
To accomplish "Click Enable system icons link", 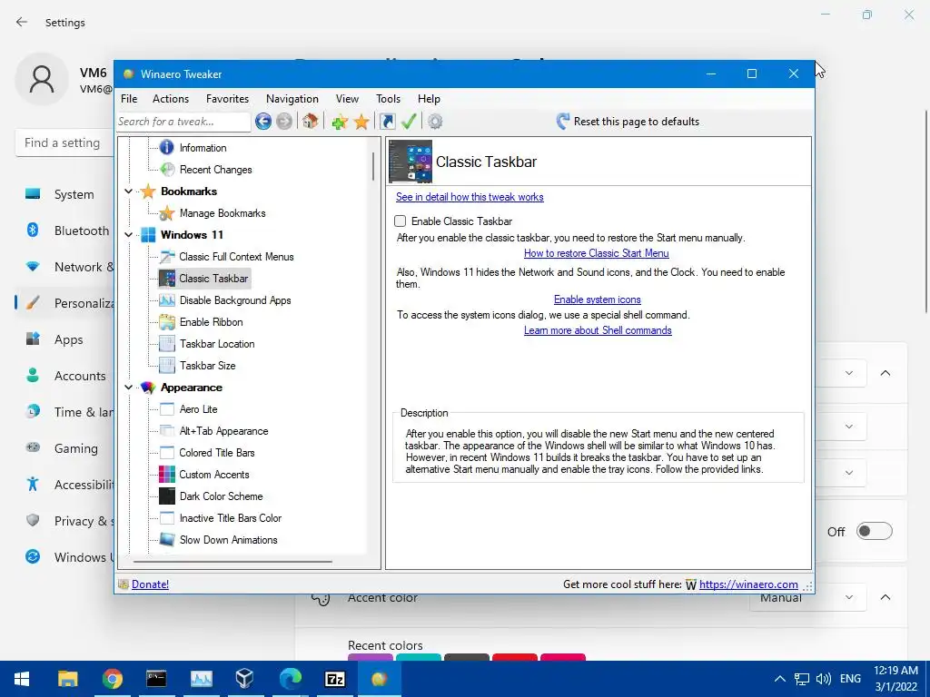I will 598,299.
